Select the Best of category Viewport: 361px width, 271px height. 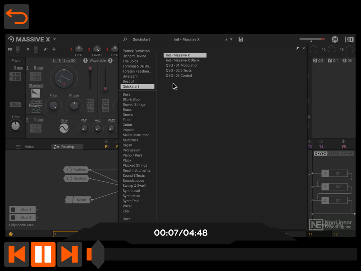coord(128,81)
